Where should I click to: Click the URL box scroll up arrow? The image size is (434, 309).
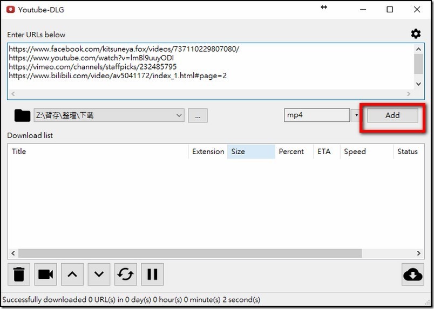point(418,49)
